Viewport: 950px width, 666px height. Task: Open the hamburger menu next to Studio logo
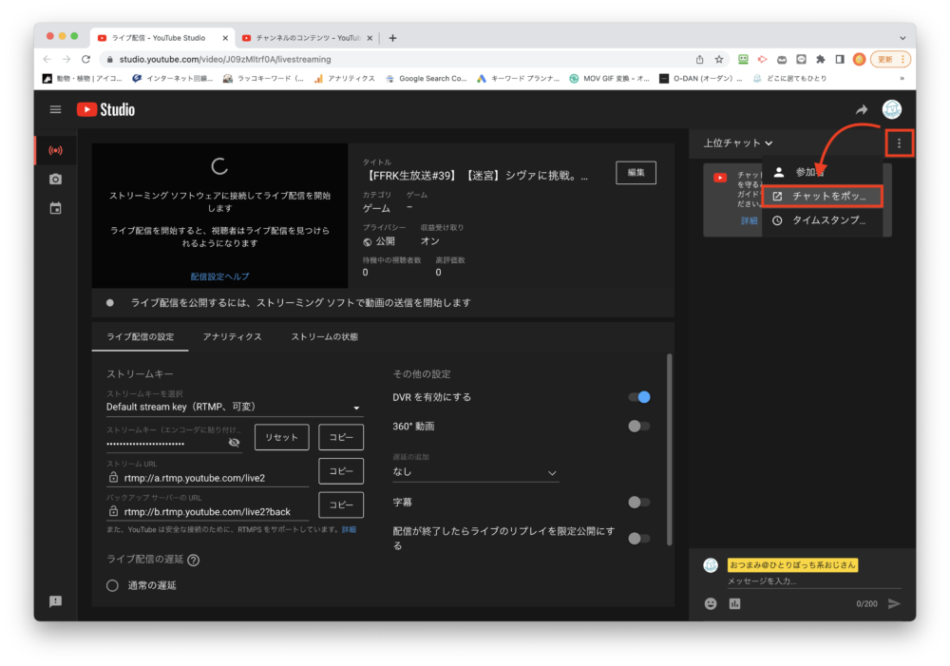(55, 109)
